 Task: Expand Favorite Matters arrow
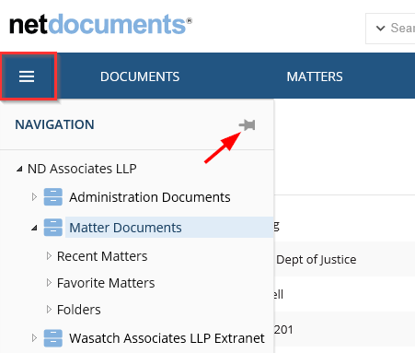point(49,283)
